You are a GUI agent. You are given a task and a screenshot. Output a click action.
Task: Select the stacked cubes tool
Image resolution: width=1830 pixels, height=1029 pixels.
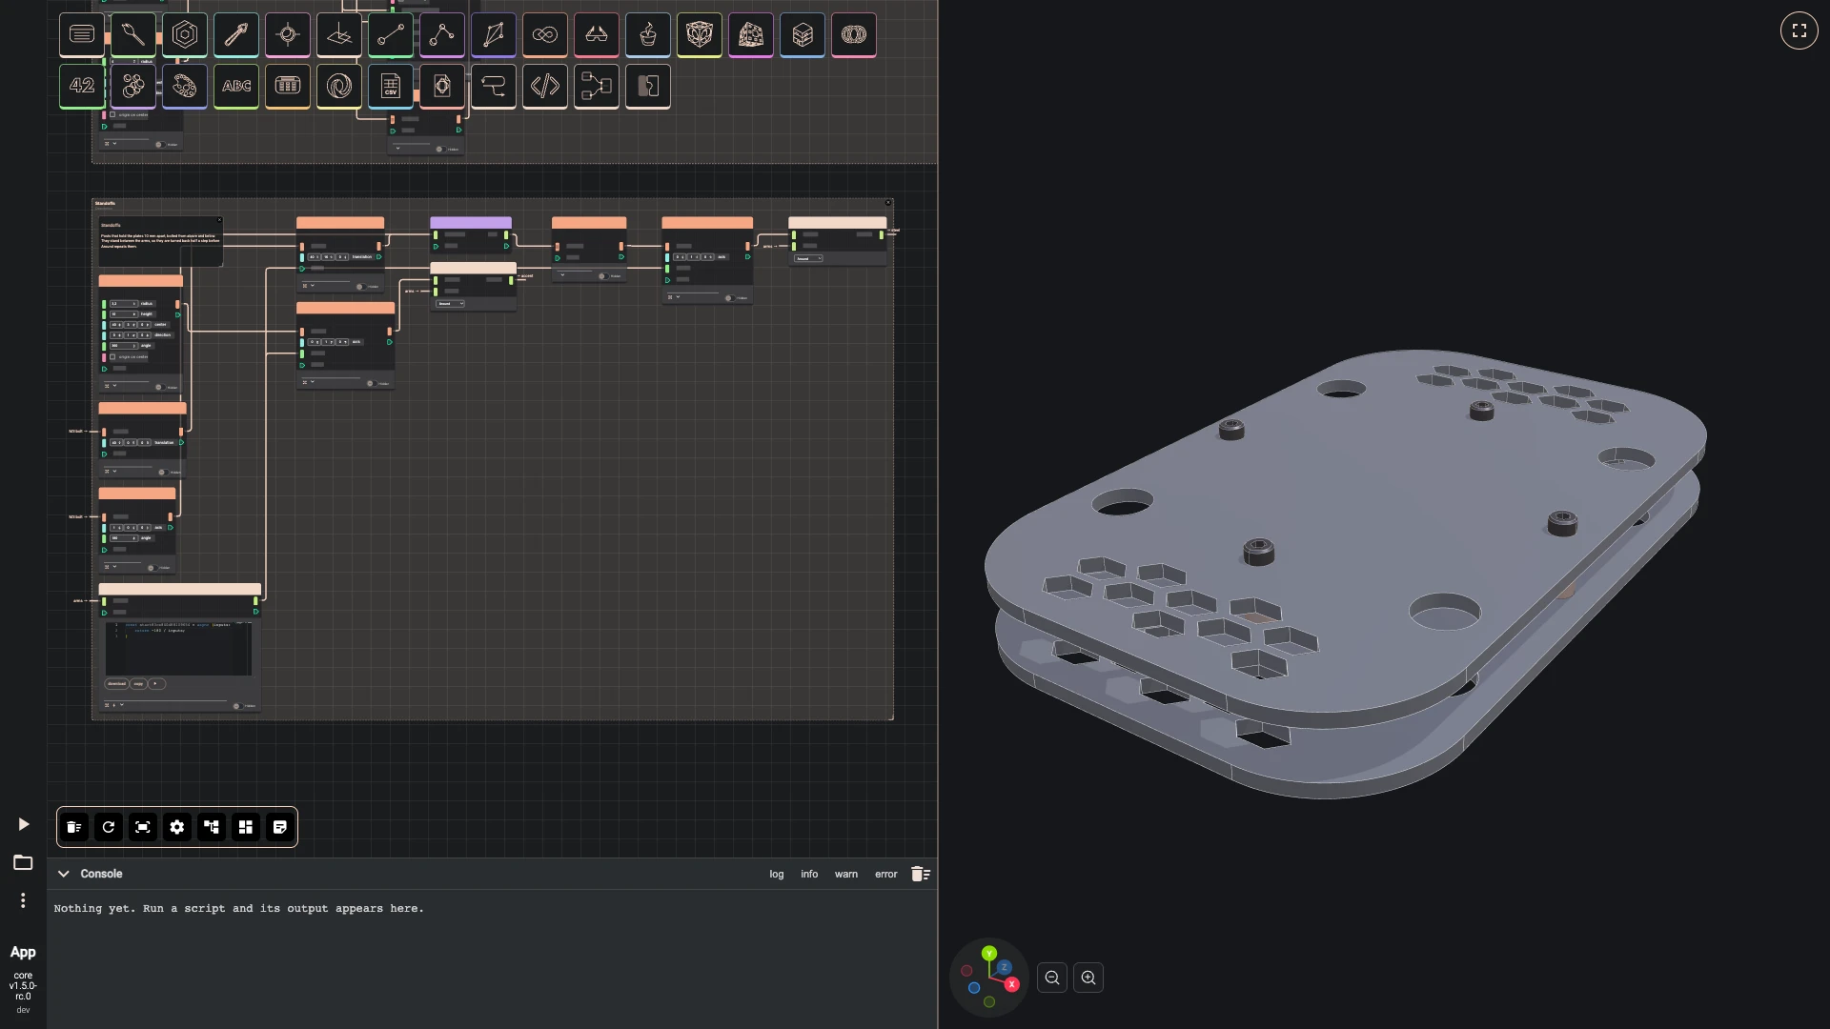[x=803, y=34]
